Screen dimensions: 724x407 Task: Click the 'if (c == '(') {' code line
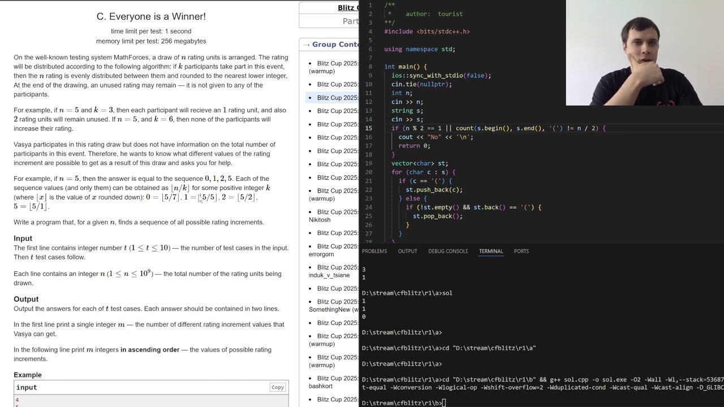[425, 181]
